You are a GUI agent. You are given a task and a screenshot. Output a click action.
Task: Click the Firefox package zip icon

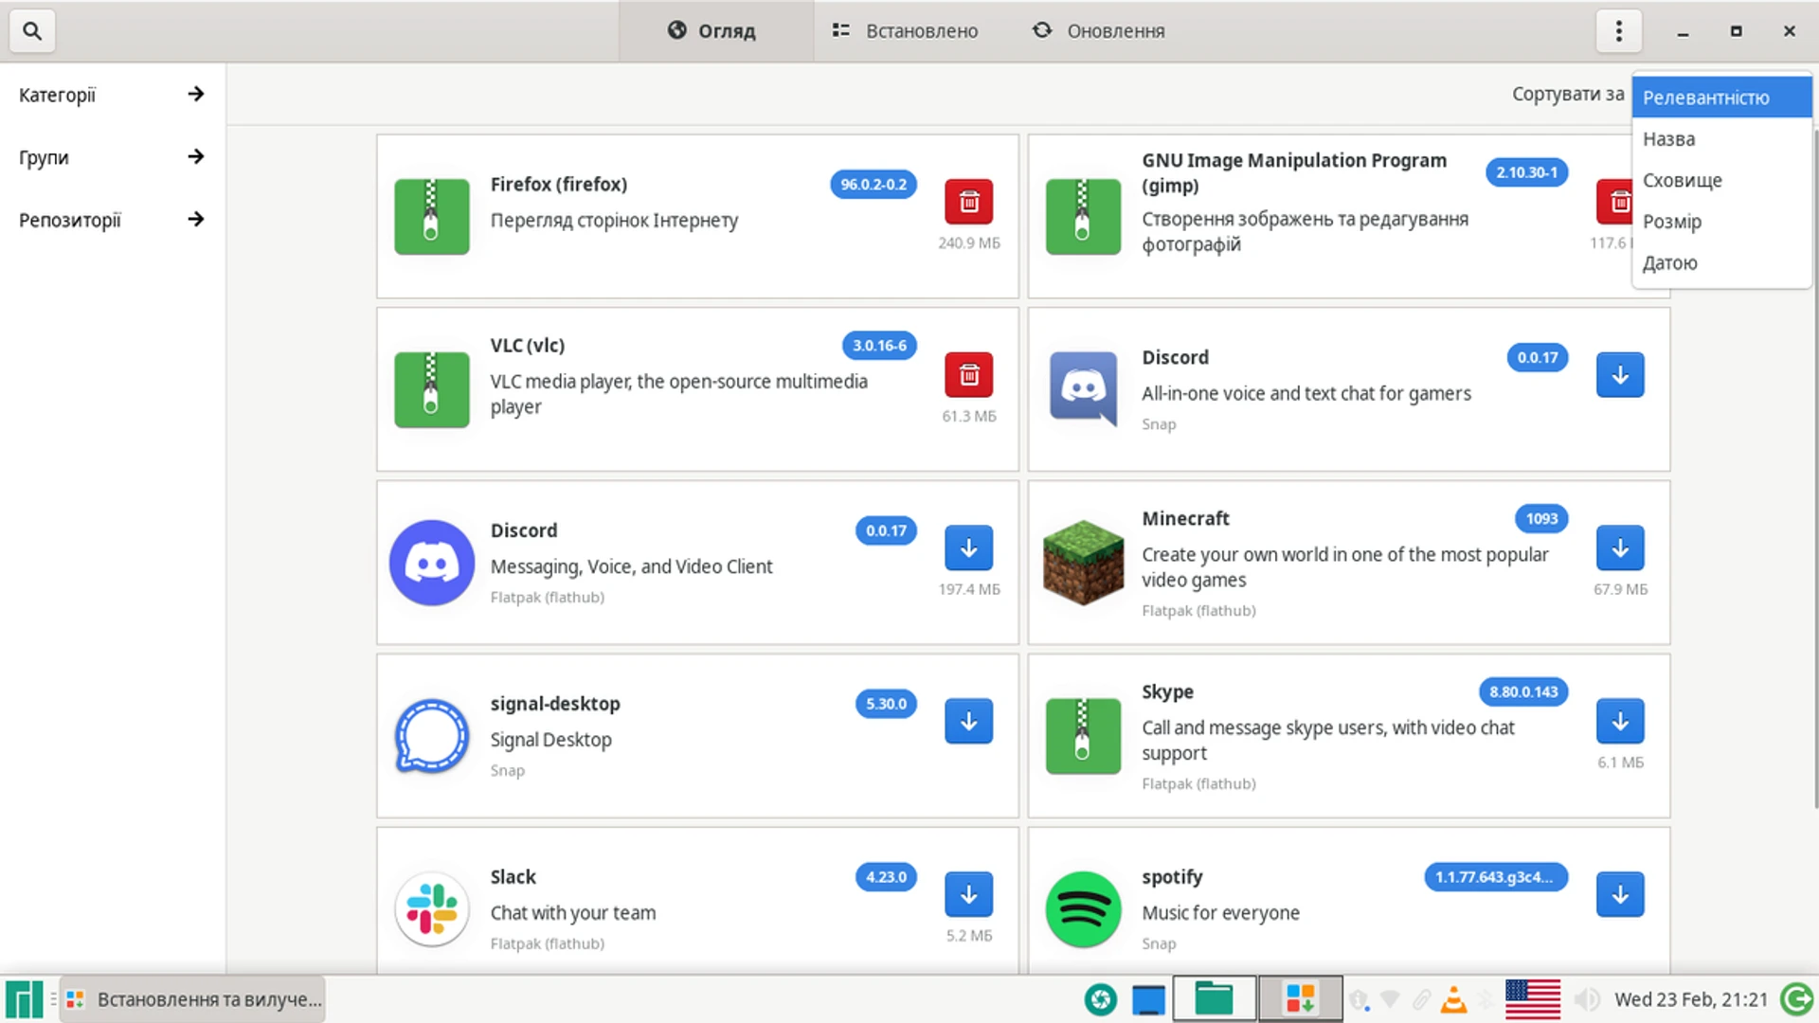tap(431, 216)
